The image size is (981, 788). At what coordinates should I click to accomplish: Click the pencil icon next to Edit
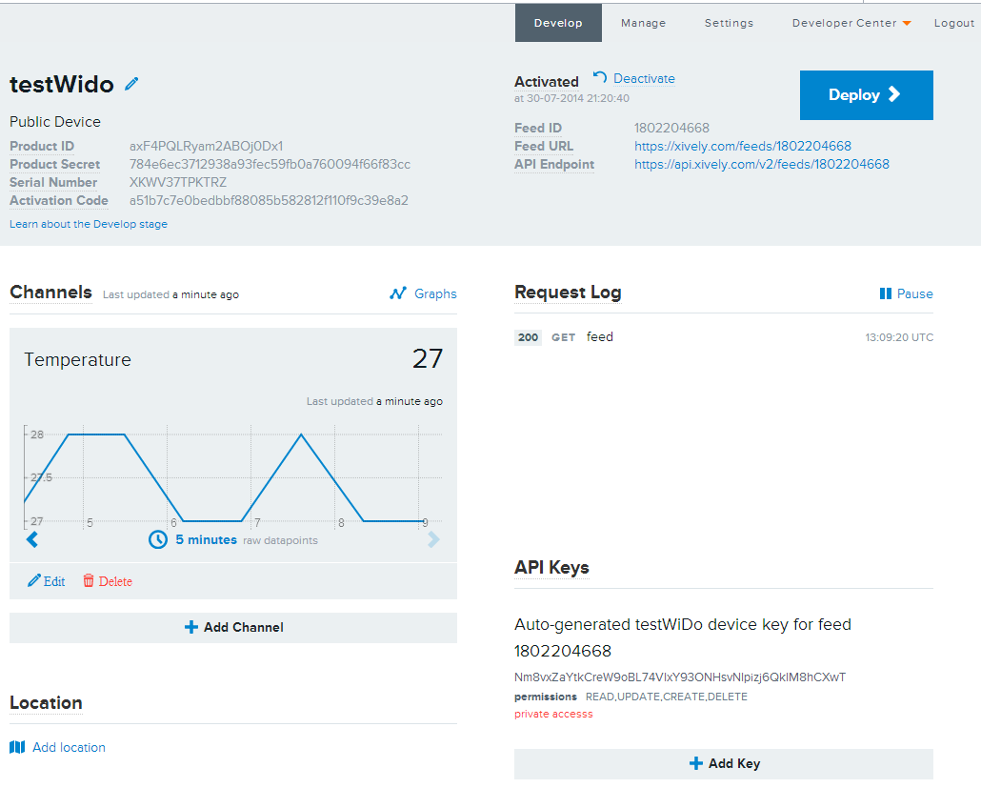33,581
